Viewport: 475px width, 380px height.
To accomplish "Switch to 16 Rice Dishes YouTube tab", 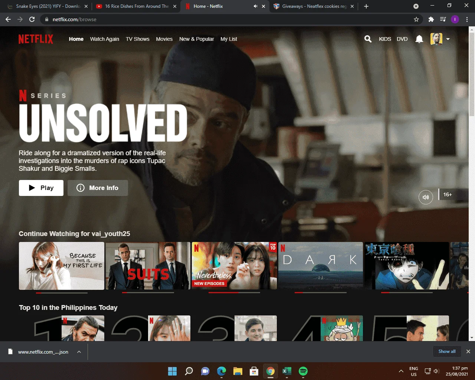I will tap(136, 6).
